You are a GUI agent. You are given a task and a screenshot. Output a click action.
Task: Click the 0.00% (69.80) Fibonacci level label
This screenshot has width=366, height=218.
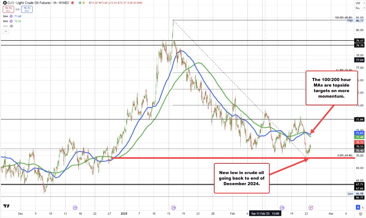coord(345,155)
